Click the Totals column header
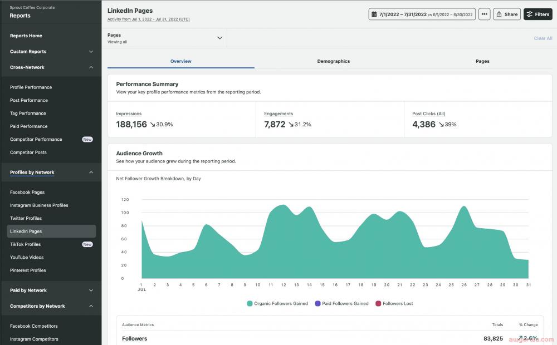 [x=497, y=325]
